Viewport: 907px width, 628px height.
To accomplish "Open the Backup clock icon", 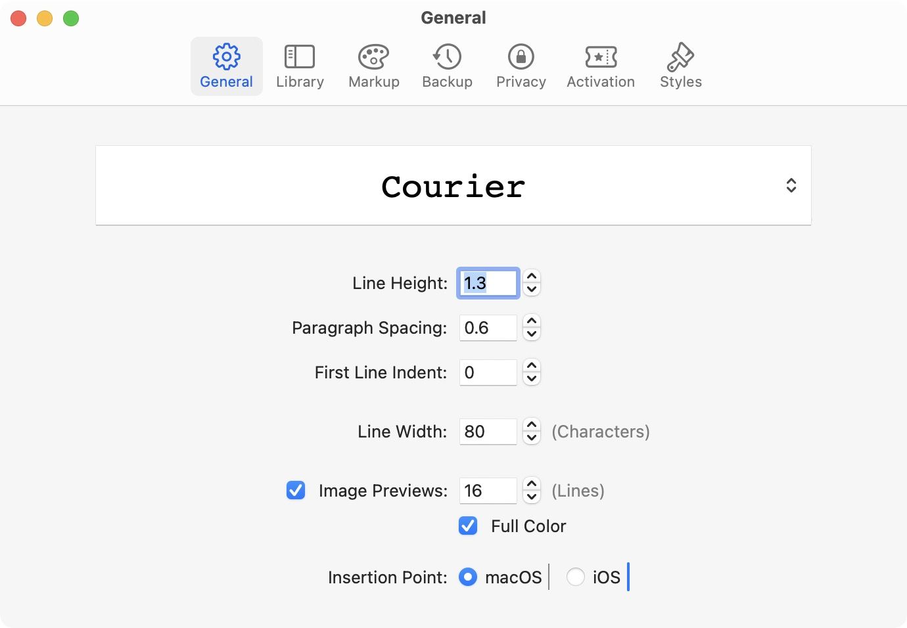I will point(447,57).
